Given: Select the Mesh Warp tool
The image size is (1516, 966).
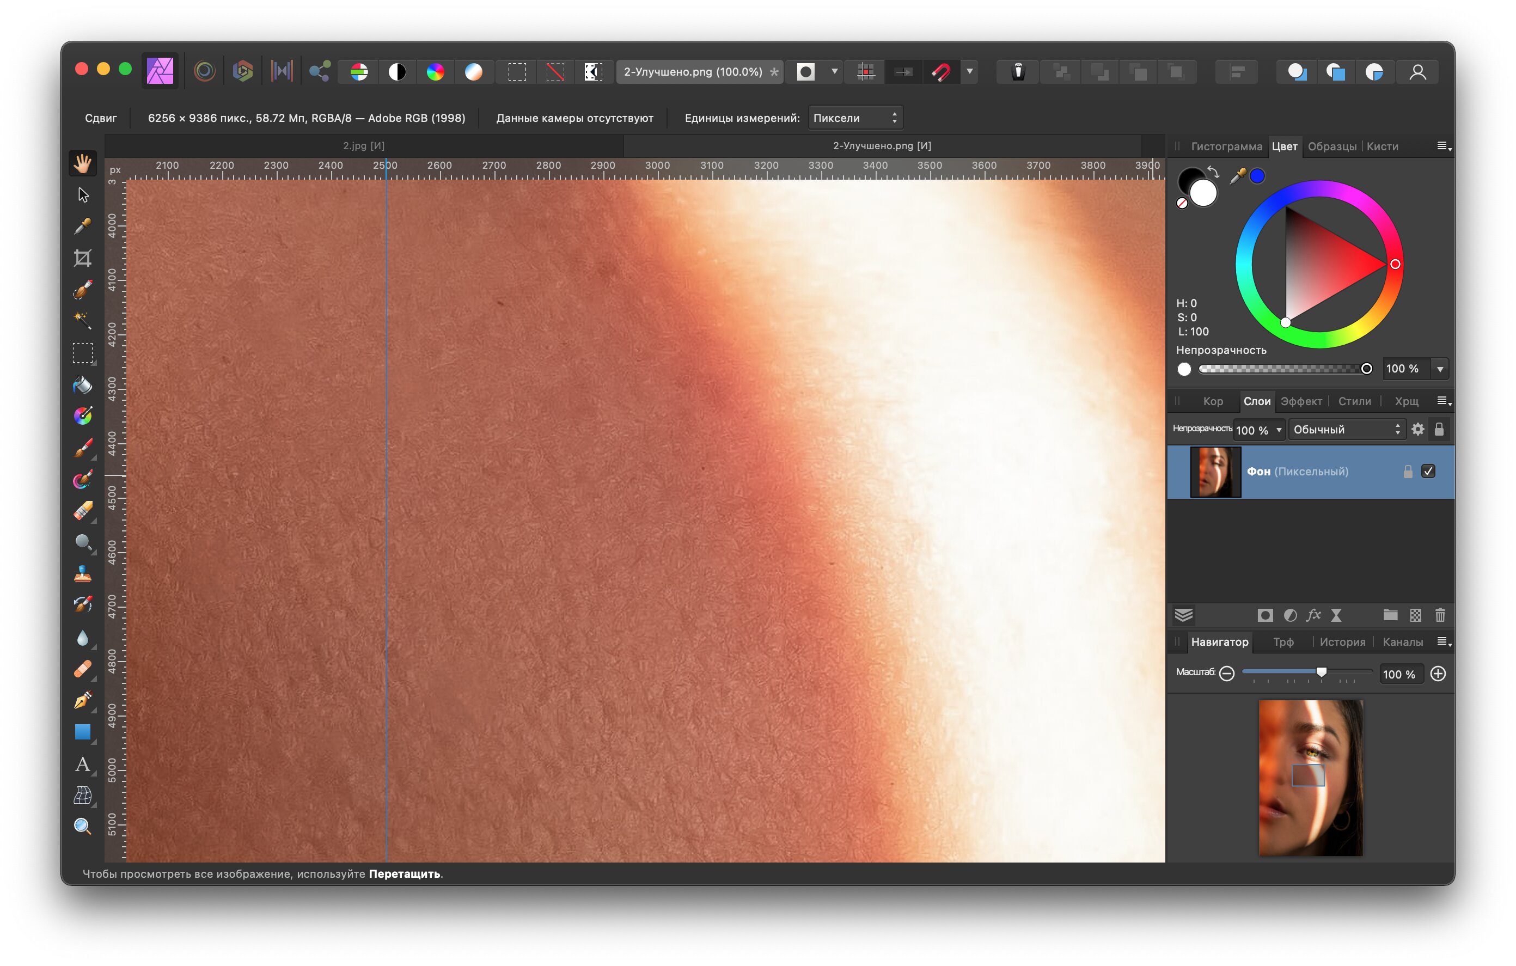Looking at the screenshot, I should (x=82, y=796).
